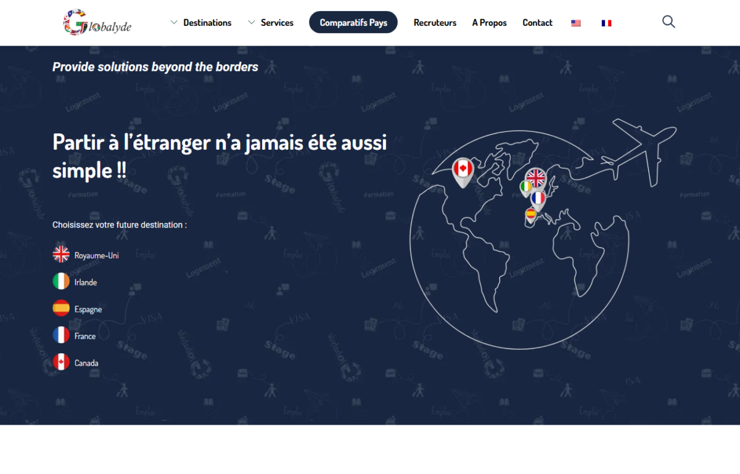The image size is (740, 474).
Task: Switch language via French flag icon
Action: pyautogui.click(x=606, y=23)
